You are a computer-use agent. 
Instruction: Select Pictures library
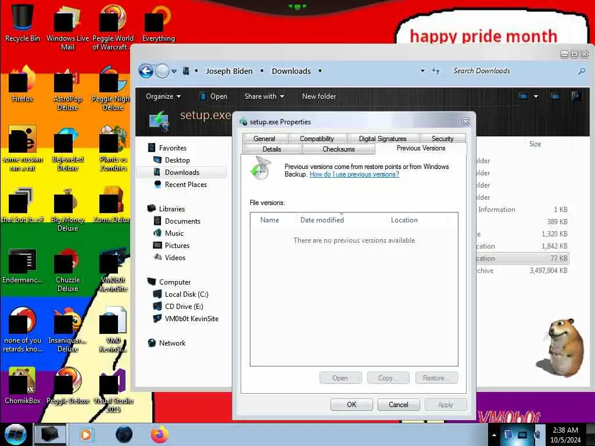tap(177, 246)
